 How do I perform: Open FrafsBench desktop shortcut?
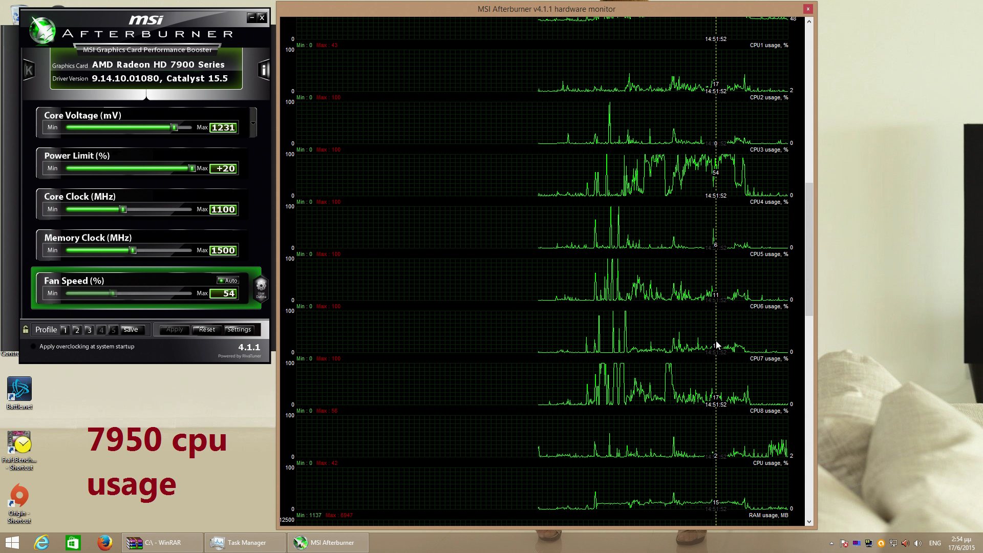tap(19, 451)
